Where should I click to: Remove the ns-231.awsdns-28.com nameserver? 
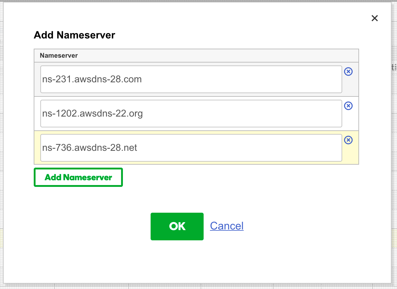pyautogui.click(x=348, y=71)
